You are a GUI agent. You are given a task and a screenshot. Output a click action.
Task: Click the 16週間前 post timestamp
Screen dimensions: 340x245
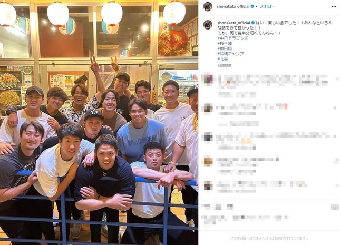pos(225,66)
